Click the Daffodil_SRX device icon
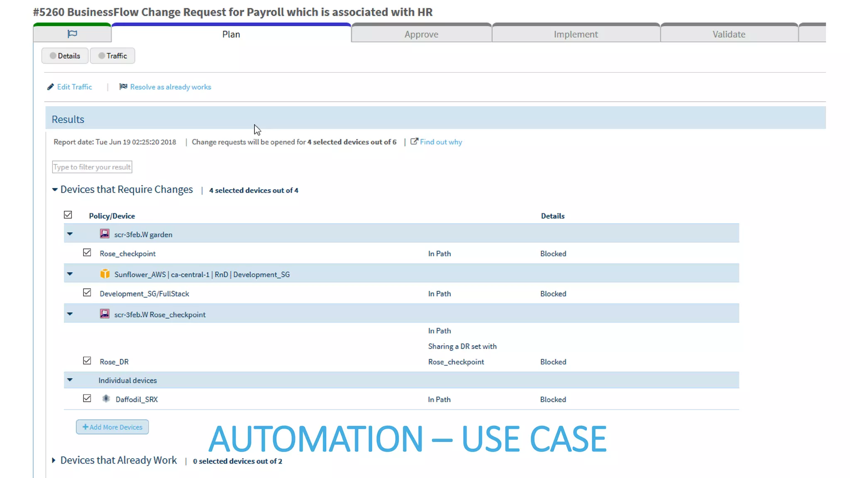850x478 pixels. coord(106,399)
